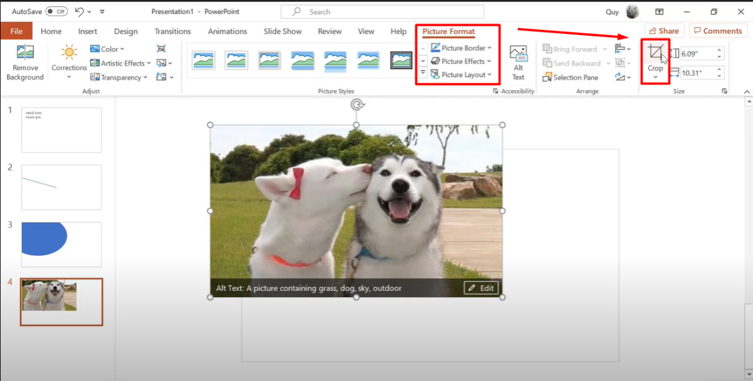The width and height of the screenshot is (753, 381).
Task: Open the Size group dialog launcher
Action: click(x=725, y=91)
